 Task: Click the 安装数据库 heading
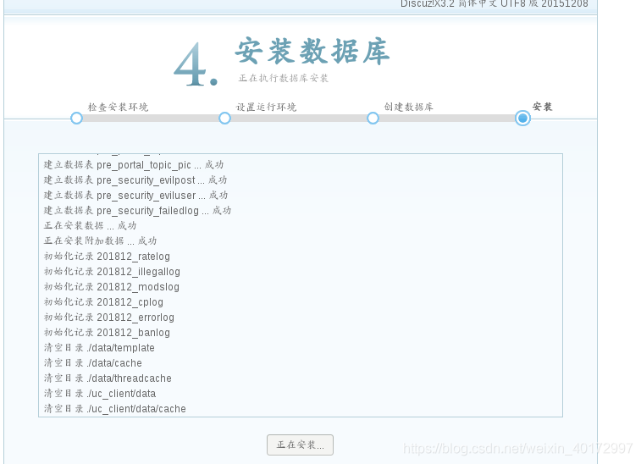click(x=312, y=52)
